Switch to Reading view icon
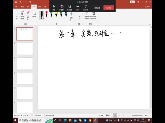Image resolution: width=165 pixels, height=123 pixels. pyautogui.click(x=123, y=116)
